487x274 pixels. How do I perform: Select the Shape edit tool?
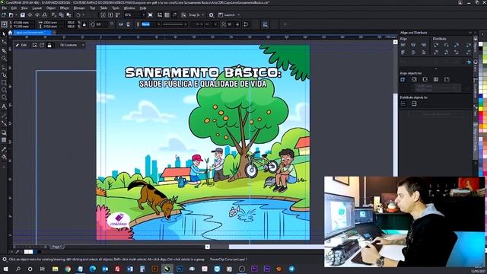(4, 42)
